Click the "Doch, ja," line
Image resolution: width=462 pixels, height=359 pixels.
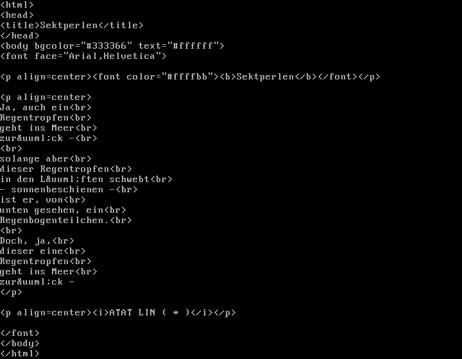coord(37,241)
